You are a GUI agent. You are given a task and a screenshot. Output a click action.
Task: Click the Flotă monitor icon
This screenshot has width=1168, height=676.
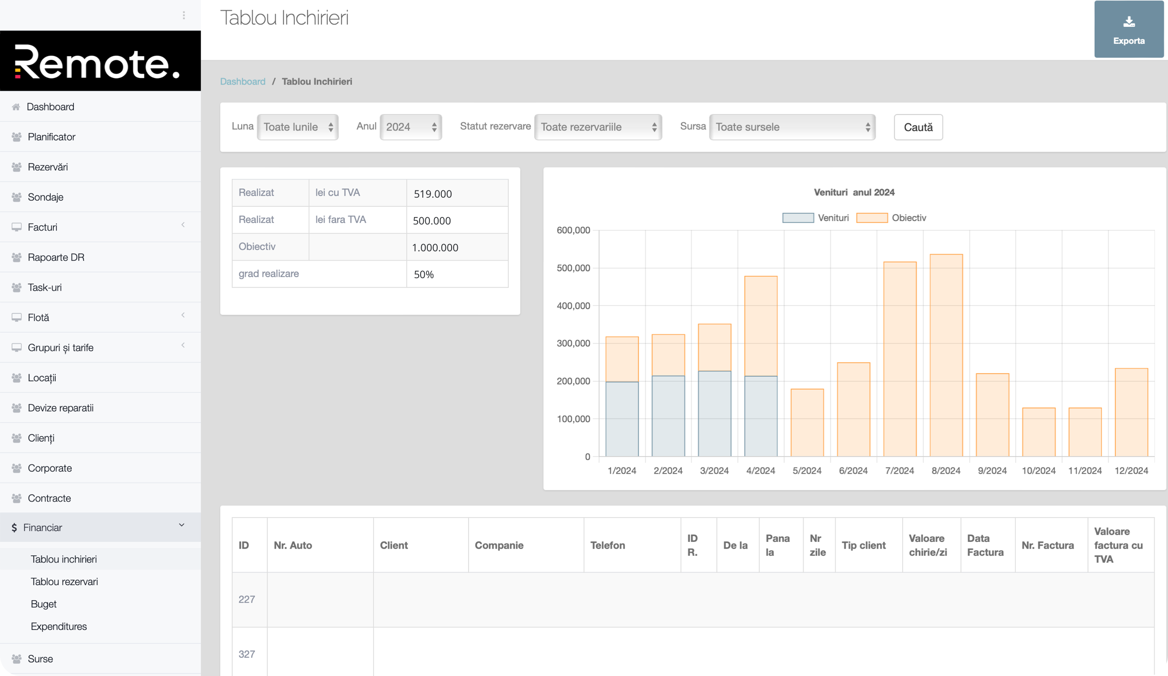pos(17,317)
